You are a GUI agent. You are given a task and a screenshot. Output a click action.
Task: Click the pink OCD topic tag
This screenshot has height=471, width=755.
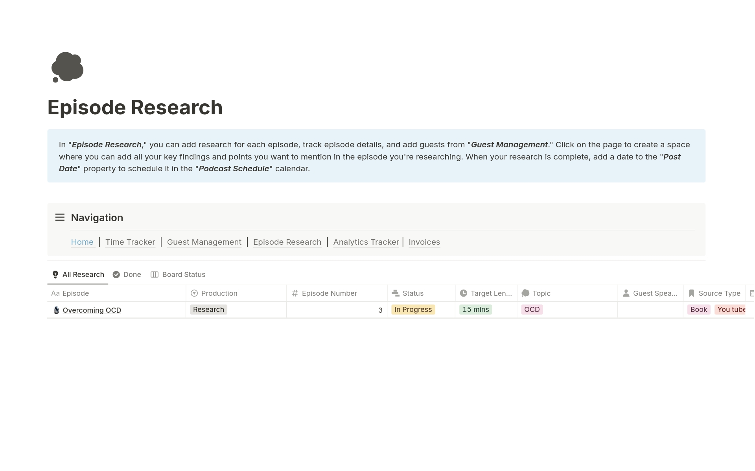coord(532,310)
